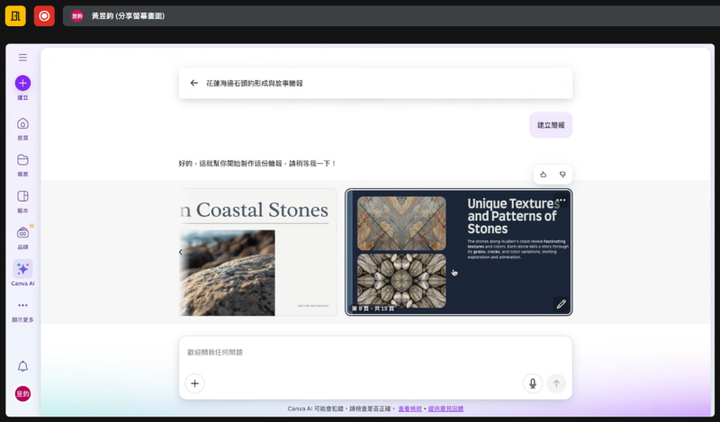
Task: Go back using the arrow beside the chat title
Action: pyautogui.click(x=193, y=83)
